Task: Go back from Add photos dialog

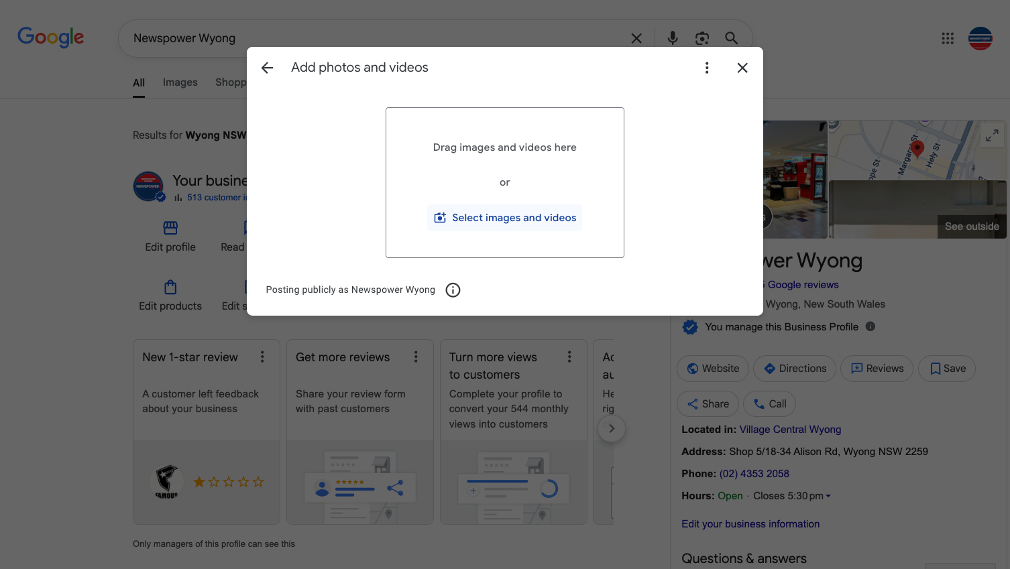Action: click(x=267, y=68)
